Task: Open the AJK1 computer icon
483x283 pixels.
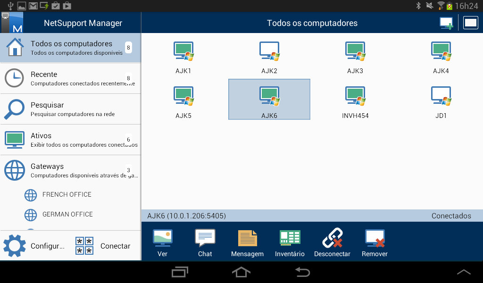Action: (183, 58)
